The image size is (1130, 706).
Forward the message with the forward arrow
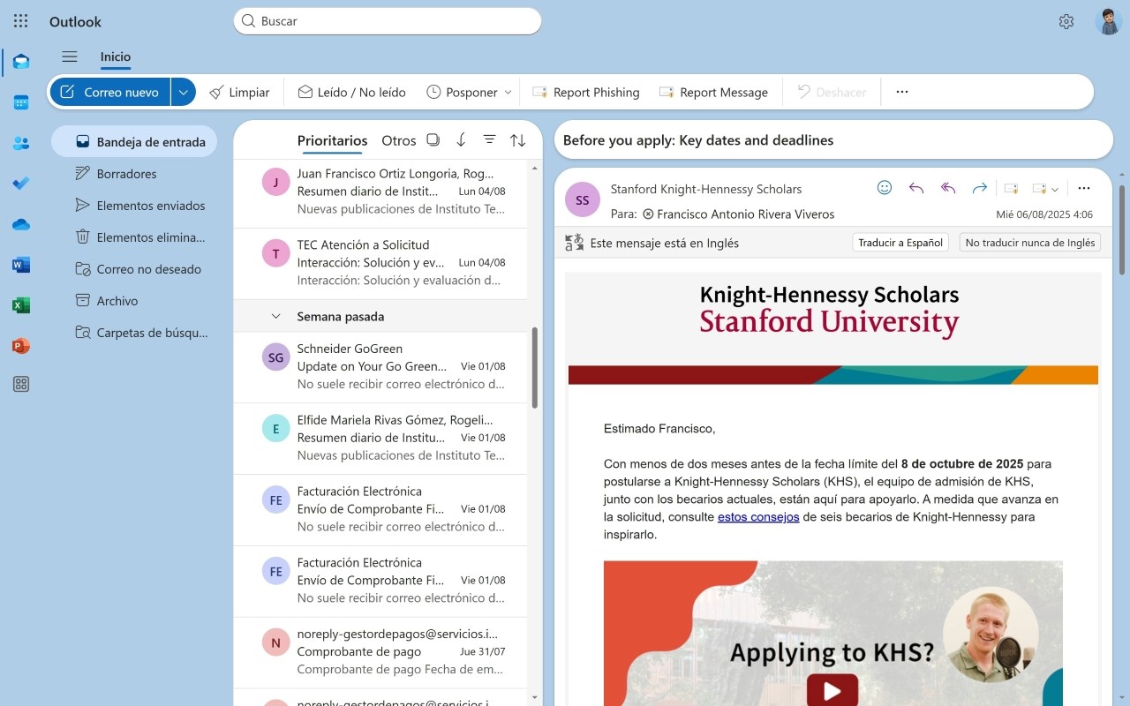click(x=979, y=188)
